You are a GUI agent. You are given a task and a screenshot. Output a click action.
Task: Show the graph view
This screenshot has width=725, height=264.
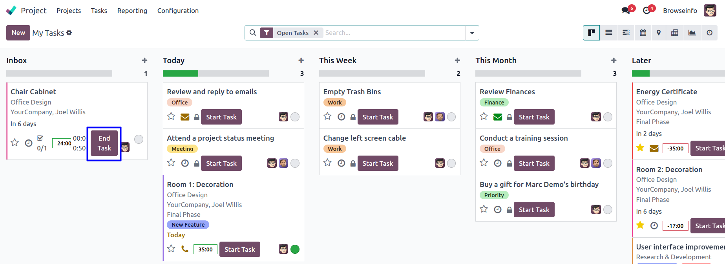pyautogui.click(x=692, y=33)
